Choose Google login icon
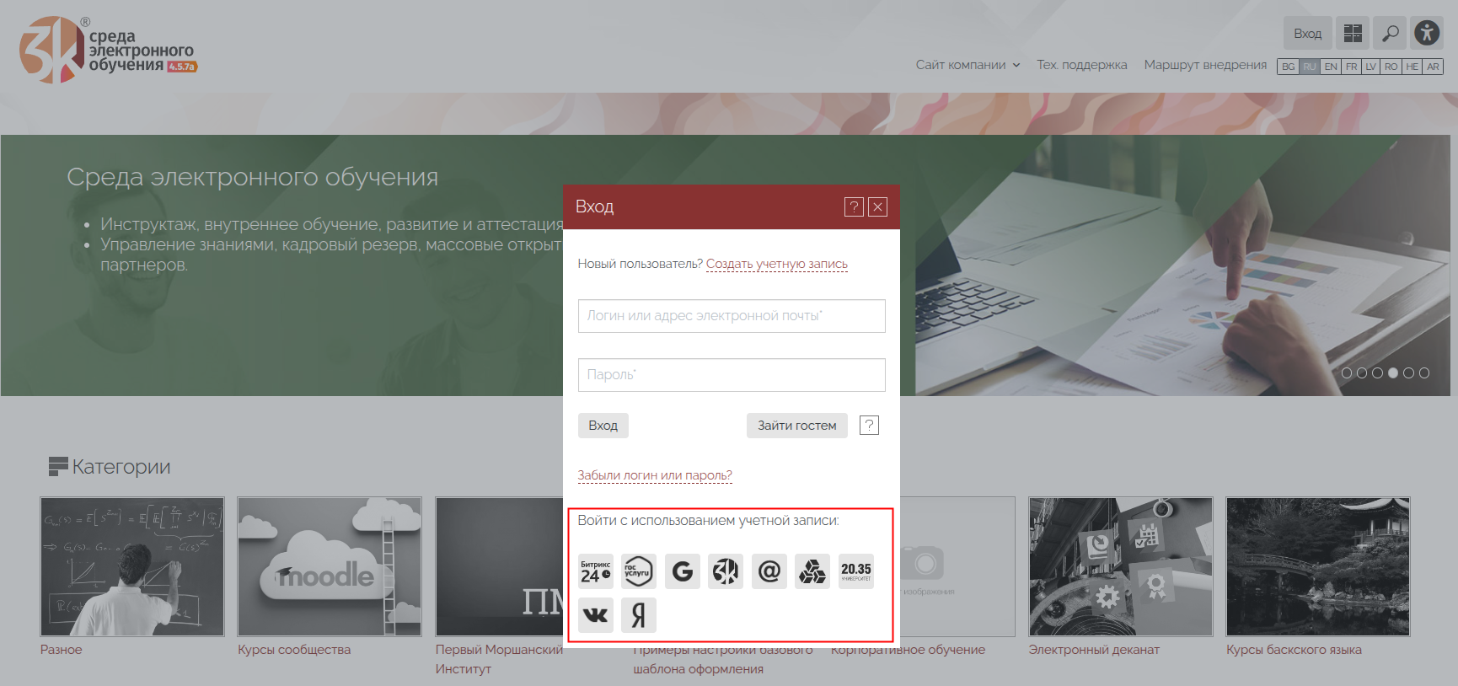Screen dimensions: 1458x686 [683, 571]
